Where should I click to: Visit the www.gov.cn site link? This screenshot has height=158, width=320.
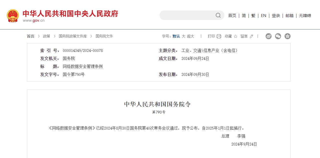coord(33,21)
